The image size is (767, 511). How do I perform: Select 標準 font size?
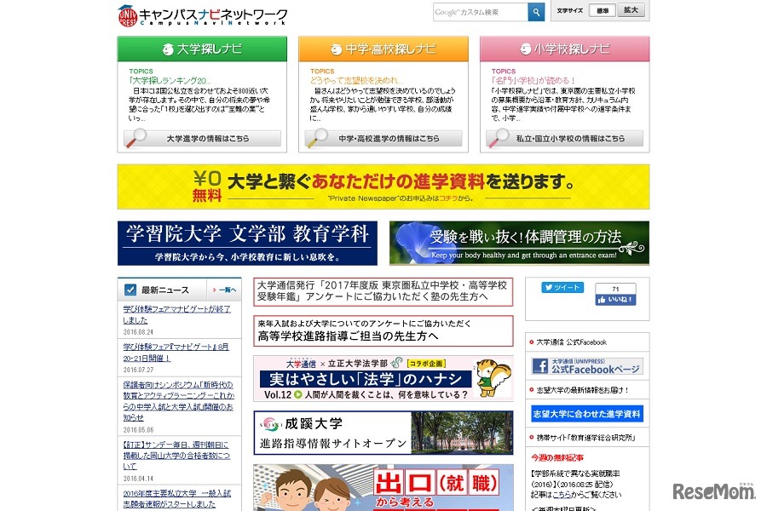point(601,10)
